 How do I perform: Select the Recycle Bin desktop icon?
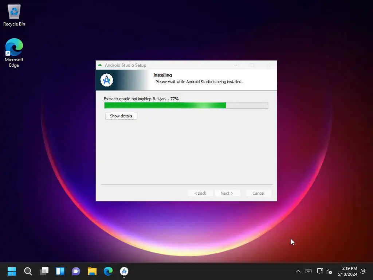click(x=14, y=15)
